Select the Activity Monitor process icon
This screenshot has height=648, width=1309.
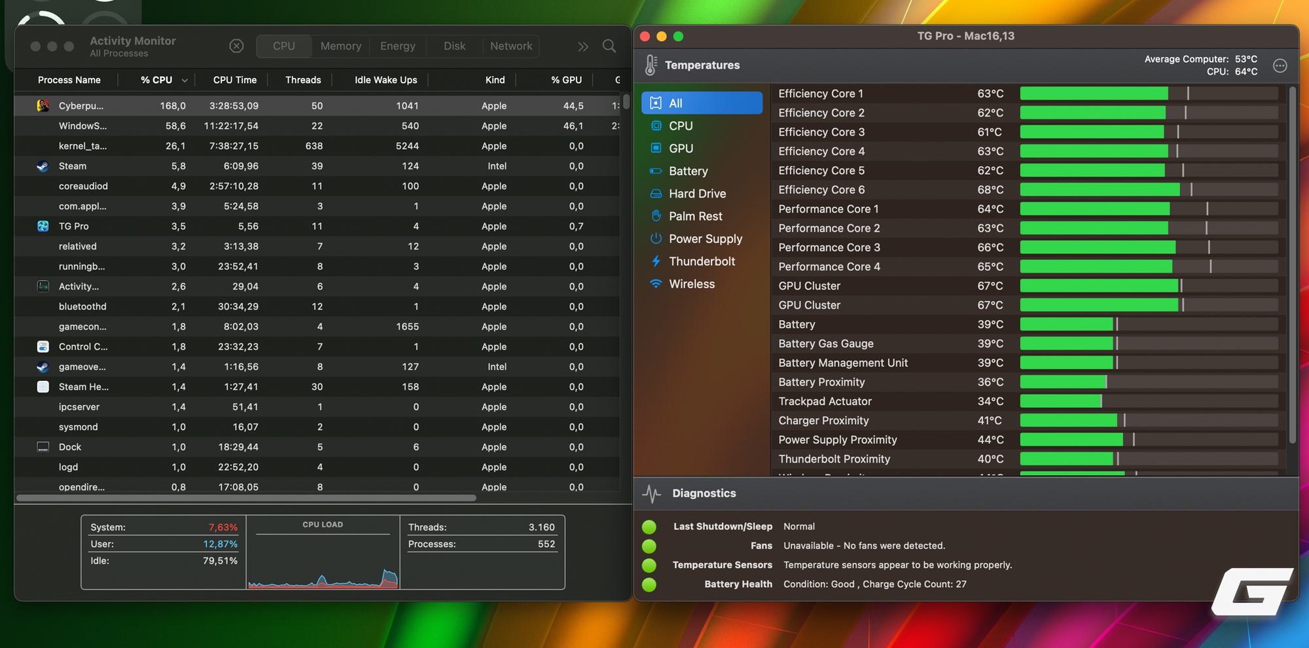[43, 287]
